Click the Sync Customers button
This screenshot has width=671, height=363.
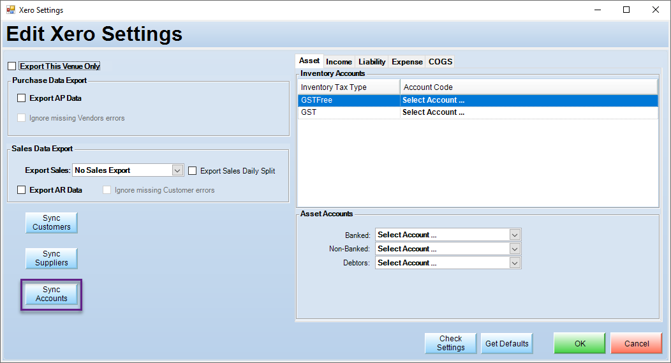pos(52,223)
